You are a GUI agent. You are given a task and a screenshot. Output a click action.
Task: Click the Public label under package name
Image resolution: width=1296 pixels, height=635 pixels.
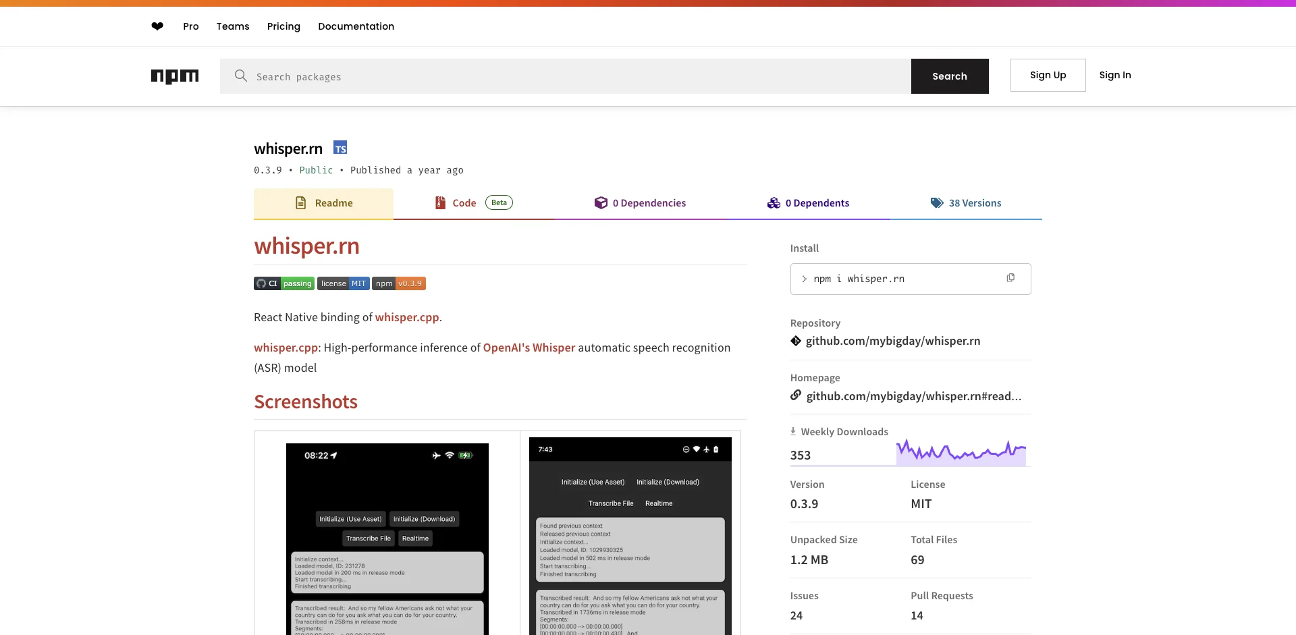[316, 170]
